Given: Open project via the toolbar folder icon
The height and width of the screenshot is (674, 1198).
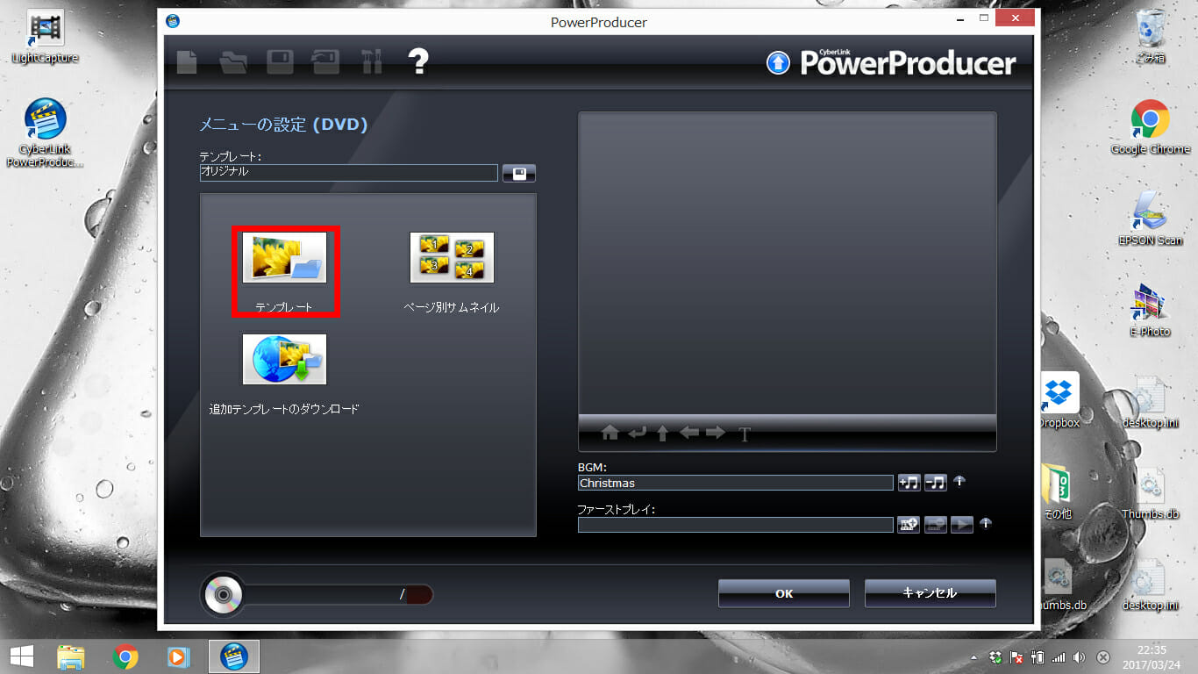Looking at the screenshot, I should 232,61.
